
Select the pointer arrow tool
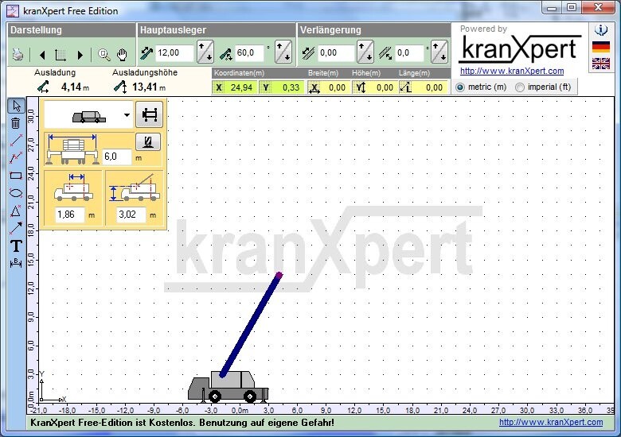(16, 106)
